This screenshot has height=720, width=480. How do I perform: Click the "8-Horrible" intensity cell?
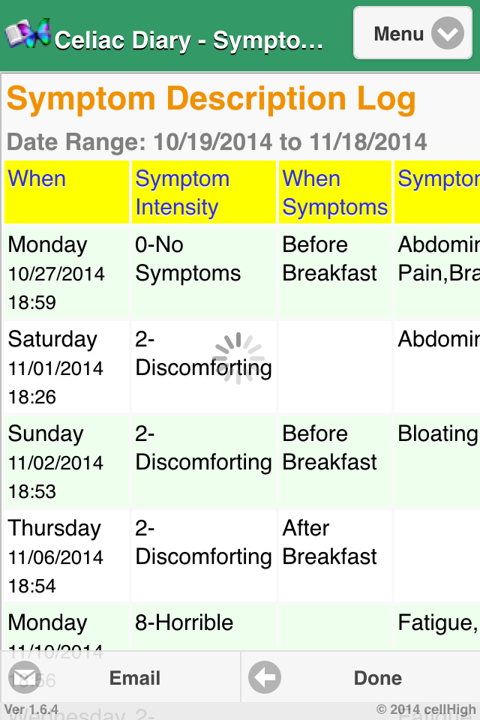[x=184, y=622]
